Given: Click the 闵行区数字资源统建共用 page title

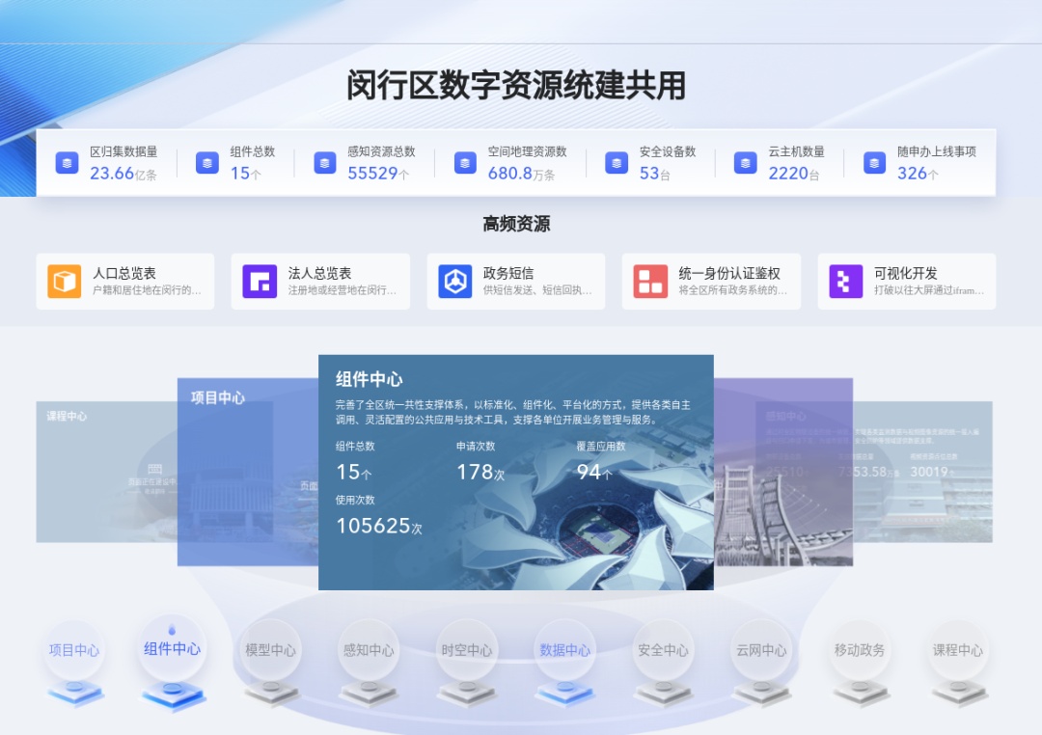Looking at the screenshot, I should (516, 86).
